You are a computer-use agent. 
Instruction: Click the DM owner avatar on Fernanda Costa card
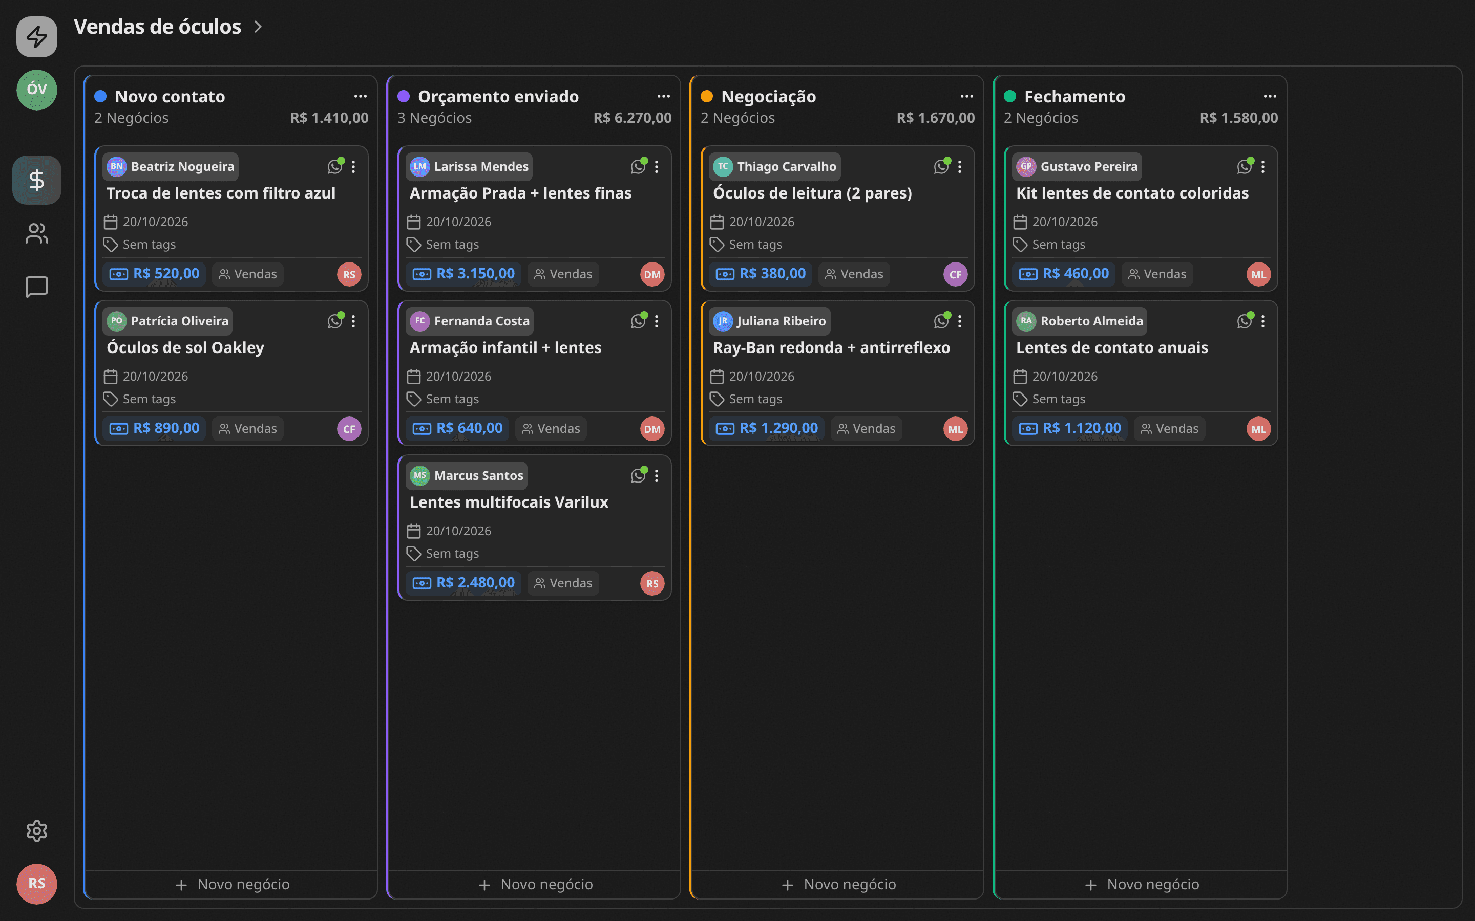coord(652,429)
